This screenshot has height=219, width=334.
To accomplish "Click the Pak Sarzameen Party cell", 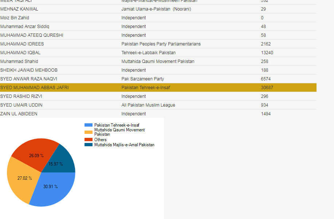I will click(x=143, y=79).
